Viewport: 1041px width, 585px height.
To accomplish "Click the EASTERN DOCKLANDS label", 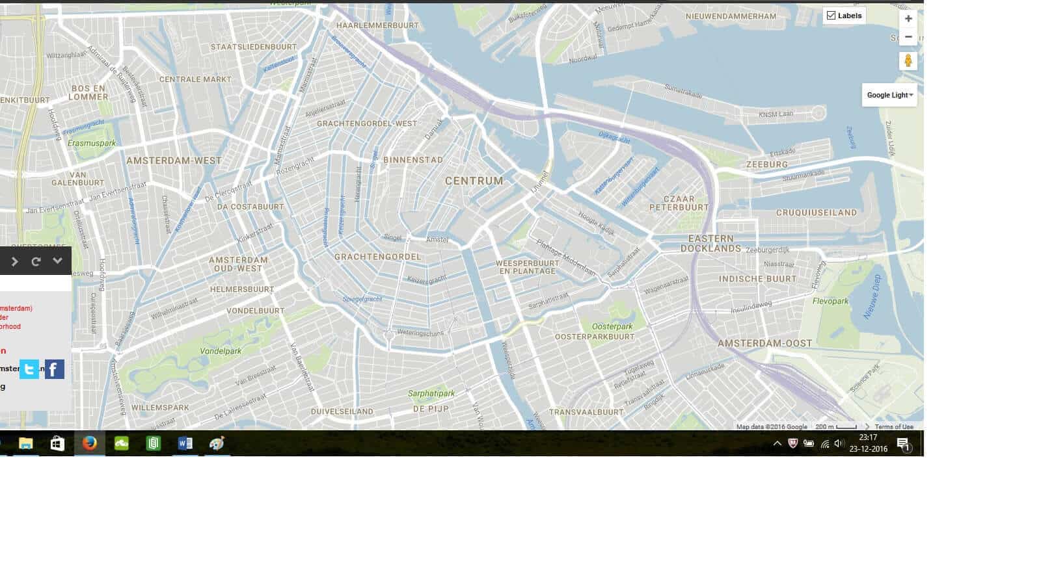I will pos(710,244).
